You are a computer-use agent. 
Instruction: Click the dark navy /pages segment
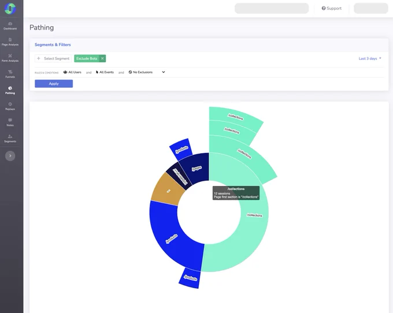tap(196, 168)
